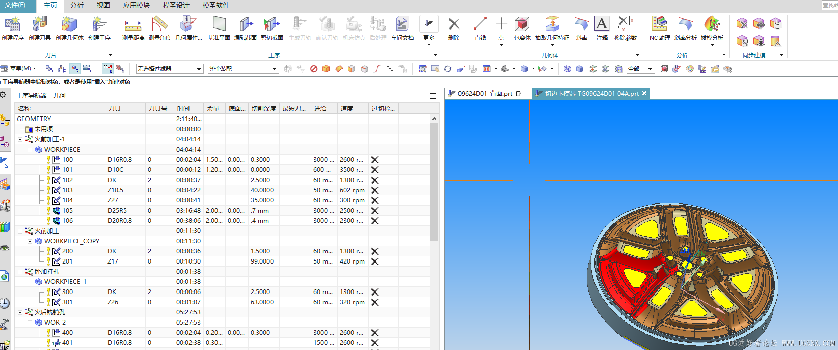The width and height of the screenshot is (838, 350).
Task: Collapse the WORKPIECE_COPY node
Action: [x=30, y=241]
